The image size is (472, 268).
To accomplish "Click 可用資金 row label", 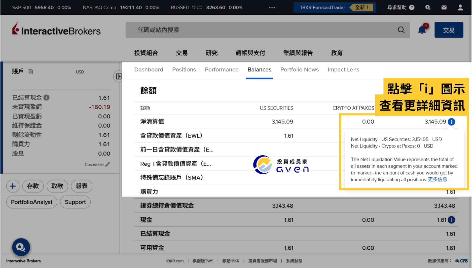I will tap(152, 248).
